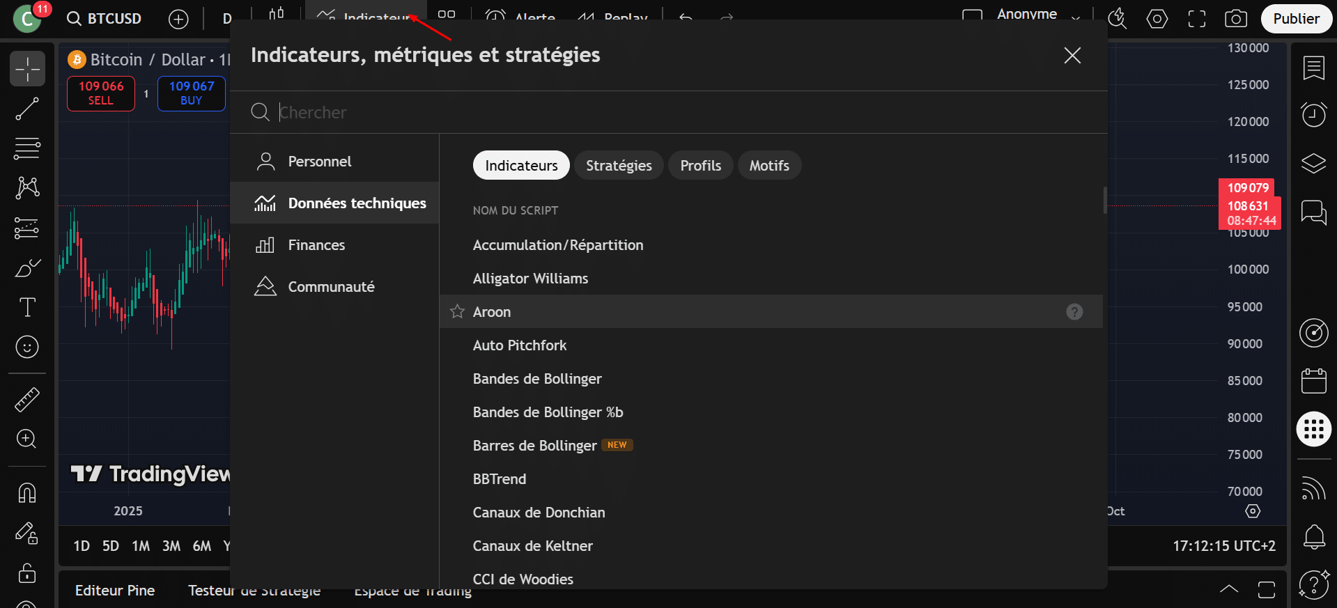
Task: Click inside the Chercher search field
Action: [488, 112]
